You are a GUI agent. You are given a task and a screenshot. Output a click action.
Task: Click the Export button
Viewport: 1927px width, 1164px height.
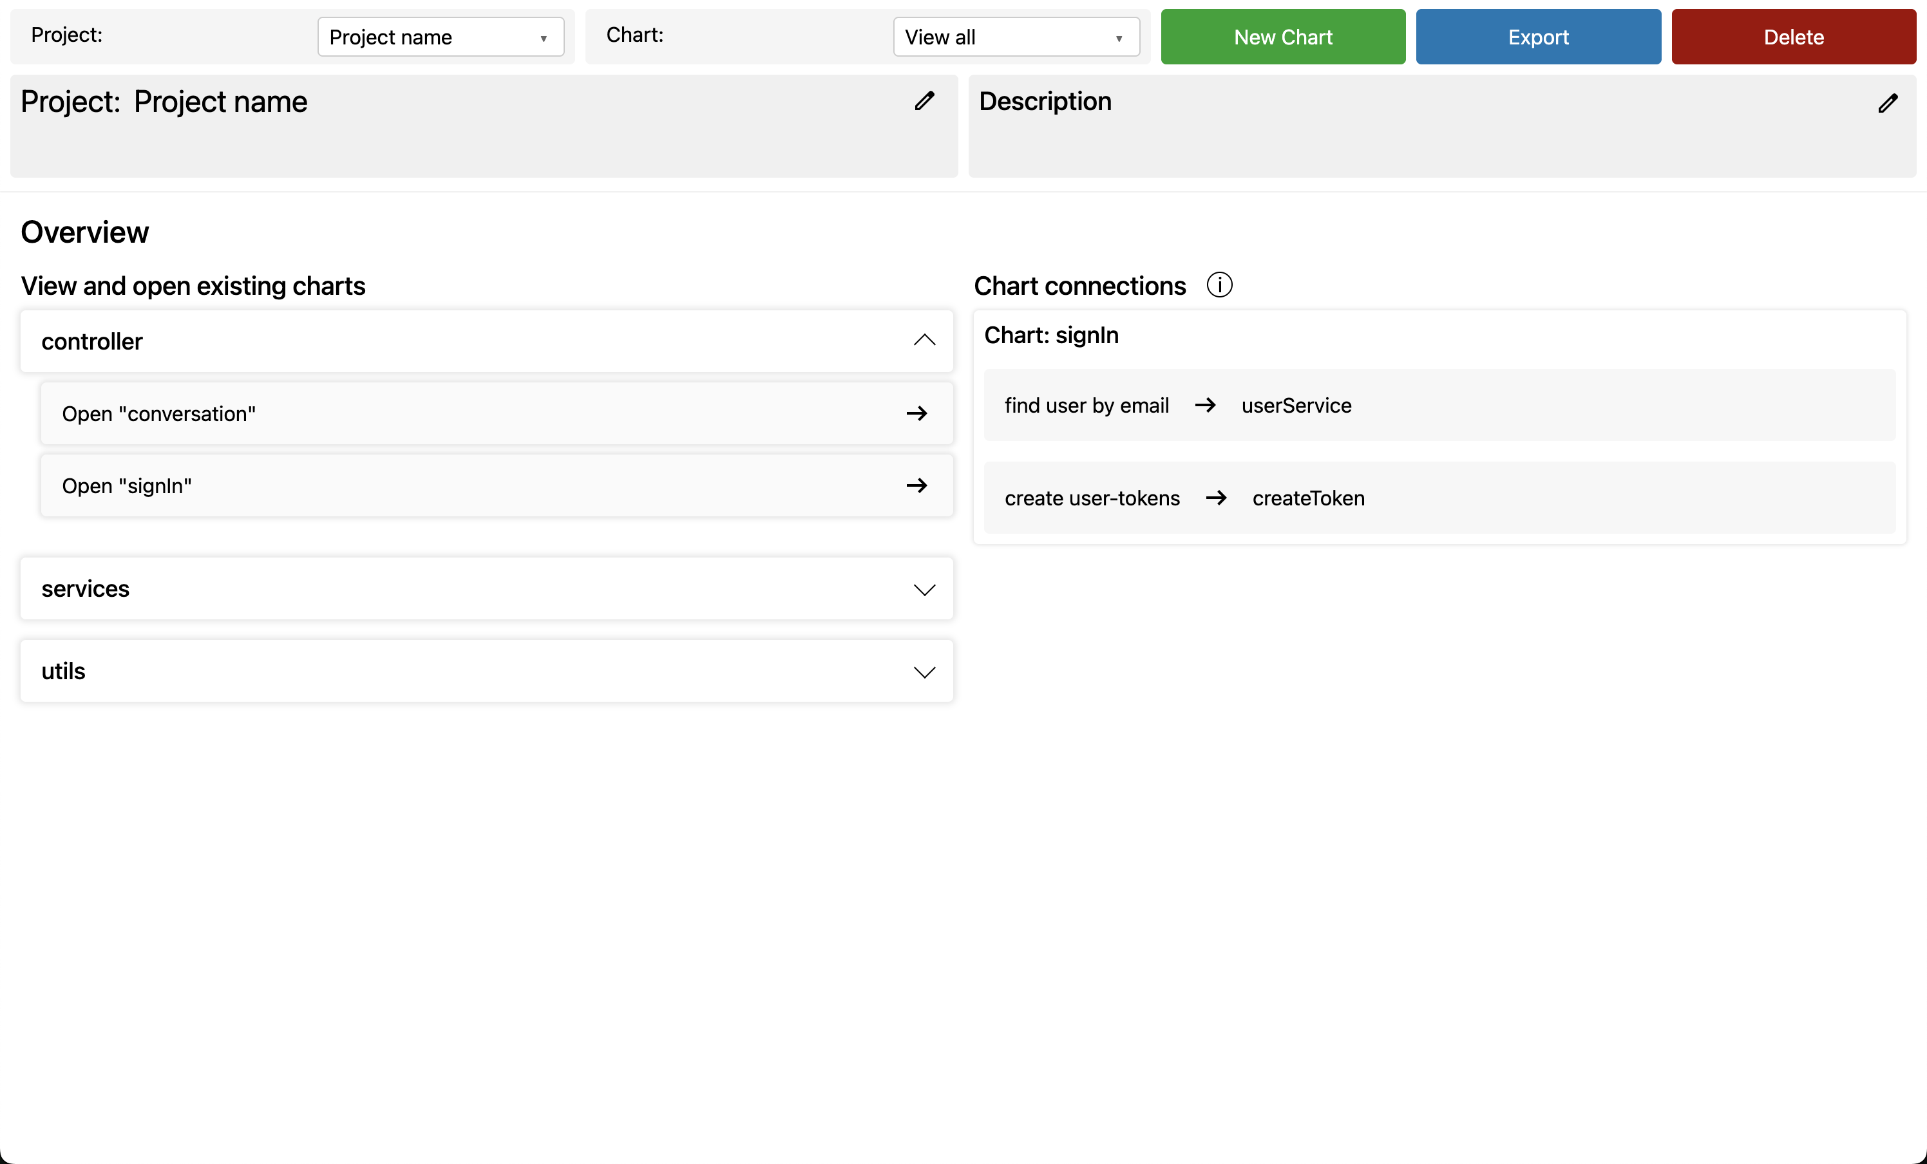[1538, 37]
